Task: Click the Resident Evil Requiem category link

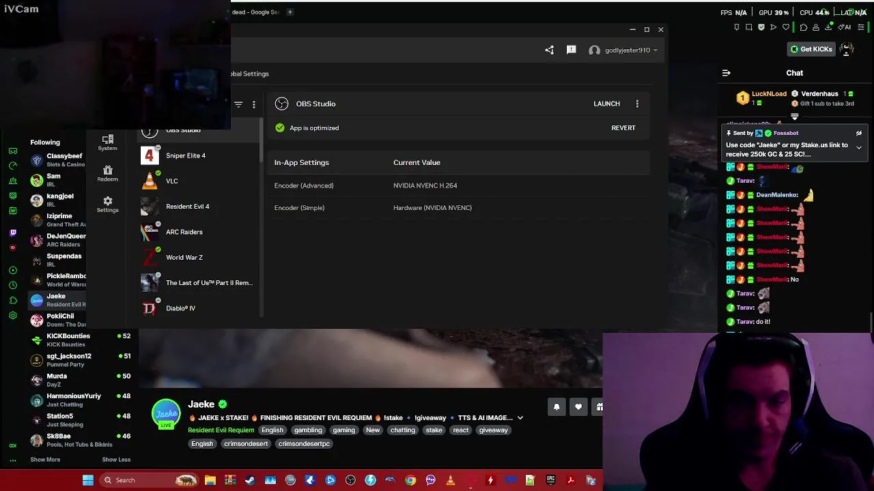Action: (x=221, y=430)
